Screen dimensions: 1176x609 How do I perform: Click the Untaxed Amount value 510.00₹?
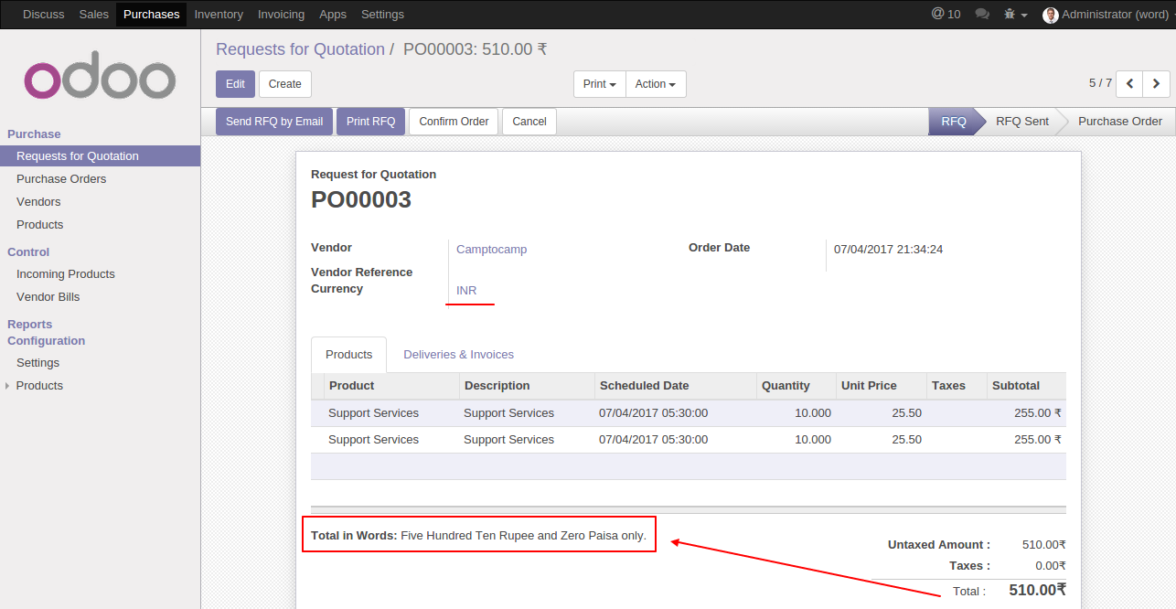(x=1043, y=545)
